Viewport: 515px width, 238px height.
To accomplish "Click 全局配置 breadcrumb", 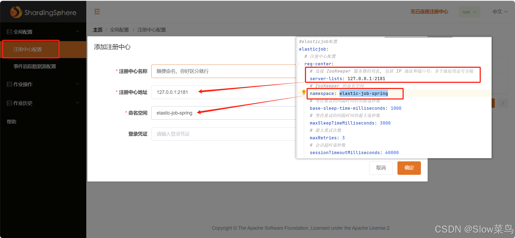I will [119, 30].
